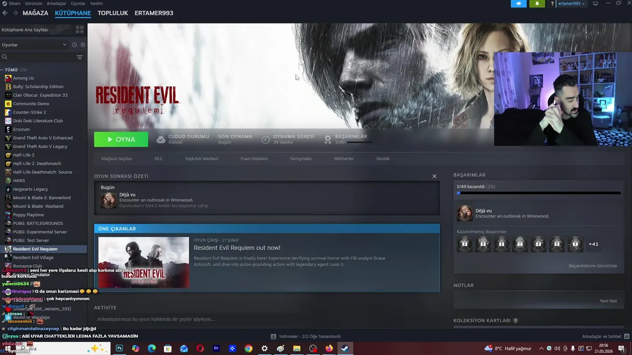Open the Arkadaşlar menu
The width and height of the screenshot is (632, 355).
click(x=56, y=3)
